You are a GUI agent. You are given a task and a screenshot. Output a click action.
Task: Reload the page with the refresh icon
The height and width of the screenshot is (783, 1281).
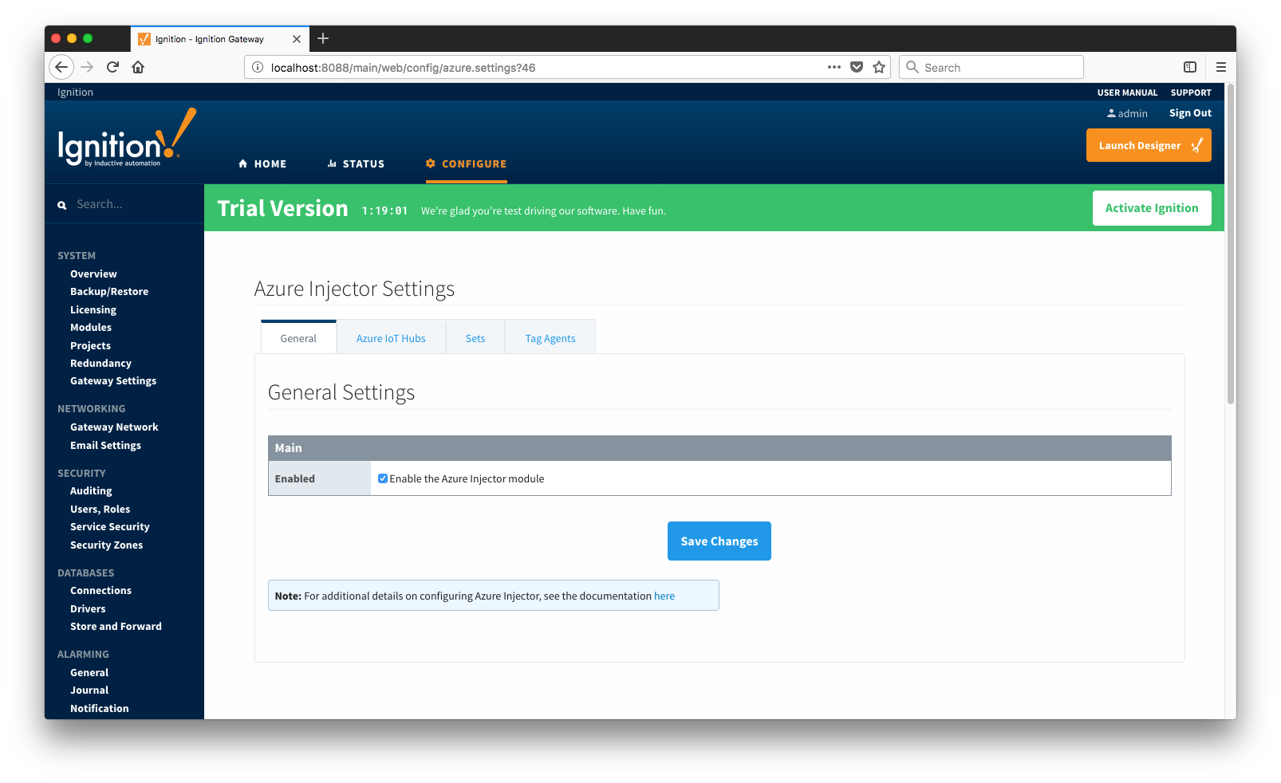tap(112, 67)
